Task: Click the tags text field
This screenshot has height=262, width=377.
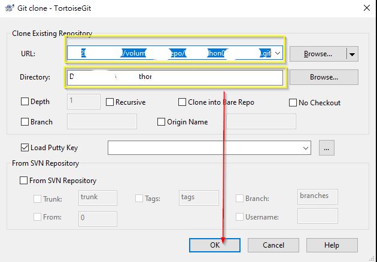Action: (199, 198)
